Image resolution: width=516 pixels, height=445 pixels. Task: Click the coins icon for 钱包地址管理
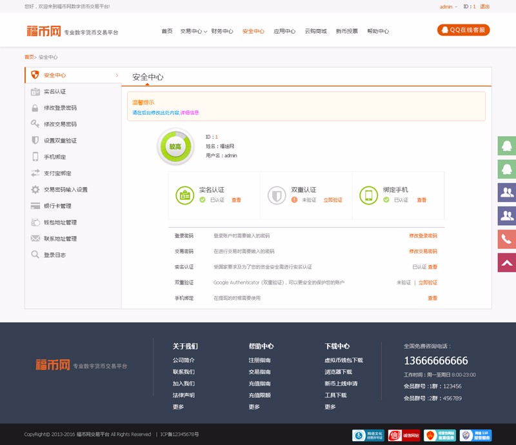35,222
